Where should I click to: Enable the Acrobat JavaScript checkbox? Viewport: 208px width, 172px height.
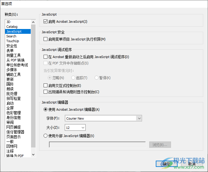tap(46, 22)
